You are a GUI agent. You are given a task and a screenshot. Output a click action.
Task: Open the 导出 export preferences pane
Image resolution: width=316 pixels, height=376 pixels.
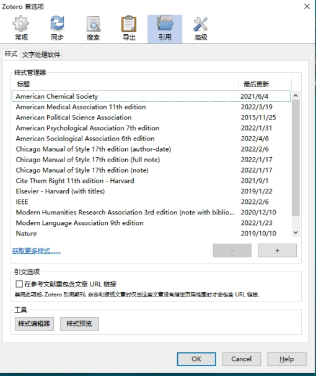click(129, 29)
